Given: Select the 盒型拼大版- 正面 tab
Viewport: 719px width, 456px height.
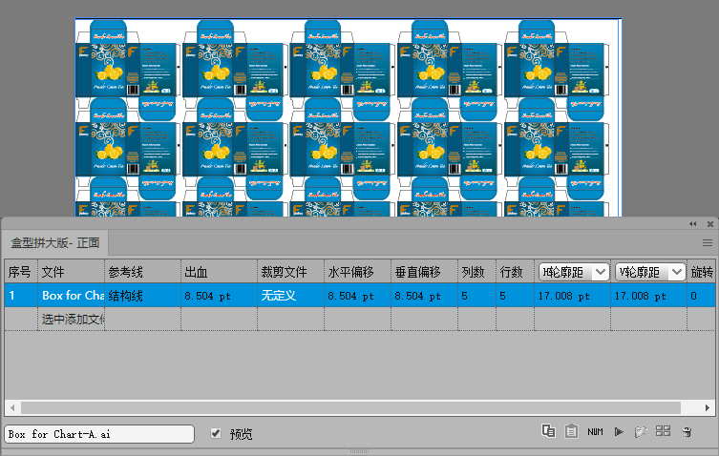Looking at the screenshot, I should click(54, 243).
